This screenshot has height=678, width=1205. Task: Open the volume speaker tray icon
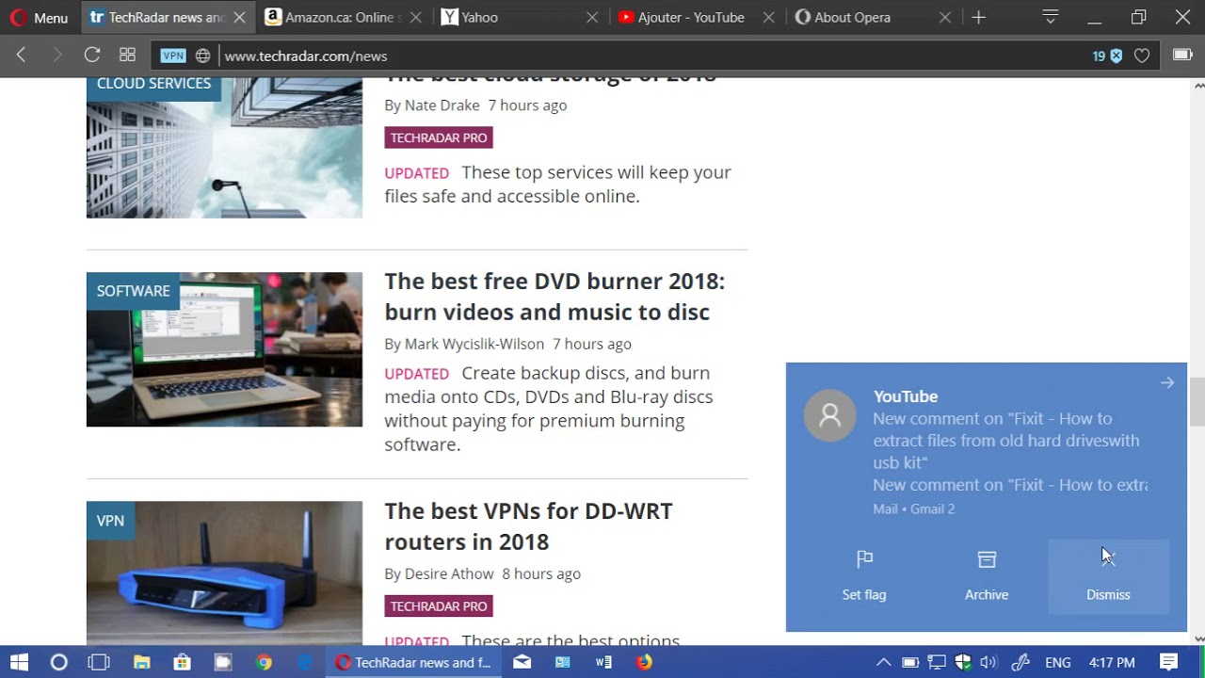[x=988, y=662]
